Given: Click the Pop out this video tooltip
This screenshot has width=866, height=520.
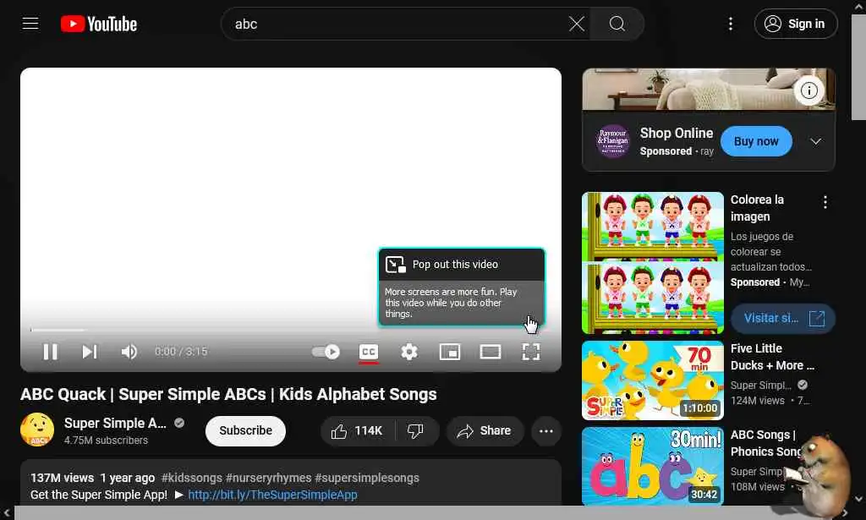Looking at the screenshot, I should coord(462,287).
